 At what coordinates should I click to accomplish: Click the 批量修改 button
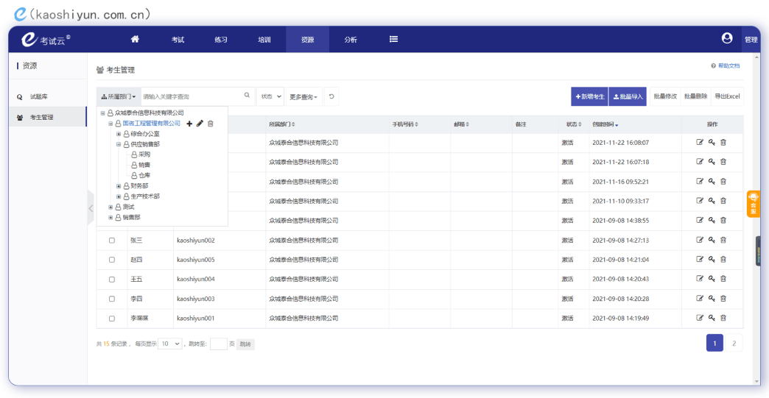(x=665, y=96)
